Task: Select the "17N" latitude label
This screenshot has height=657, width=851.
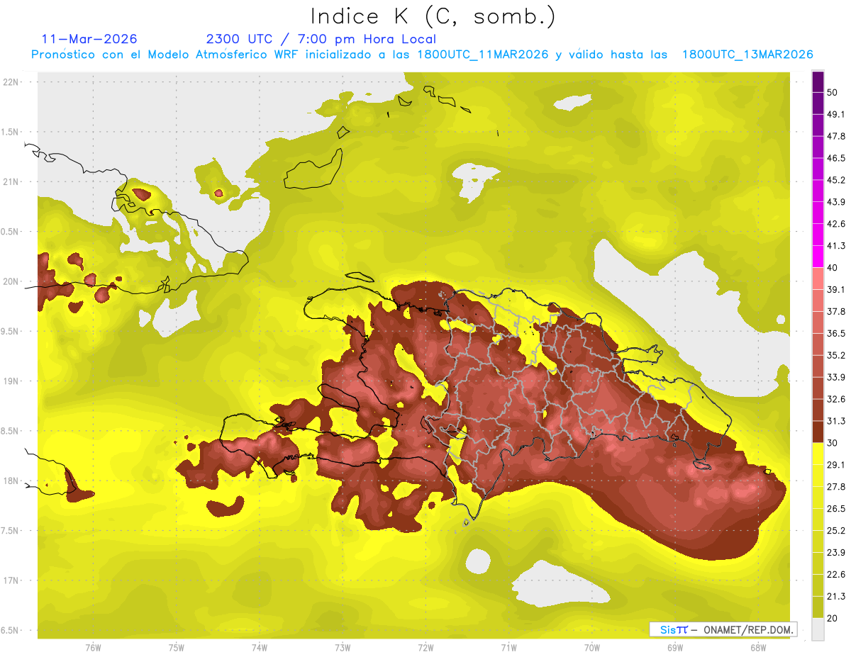Action: tap(11, 580)
